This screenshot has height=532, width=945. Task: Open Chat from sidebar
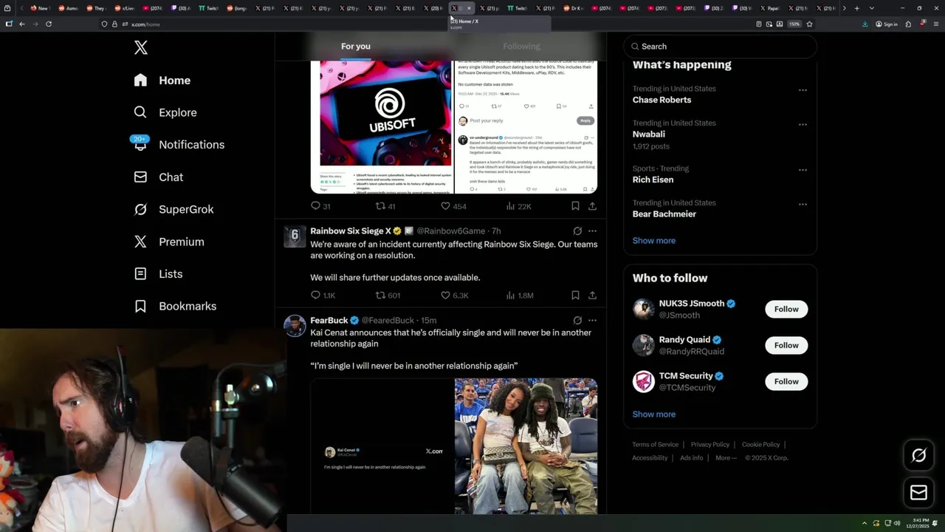coord(158,177)
